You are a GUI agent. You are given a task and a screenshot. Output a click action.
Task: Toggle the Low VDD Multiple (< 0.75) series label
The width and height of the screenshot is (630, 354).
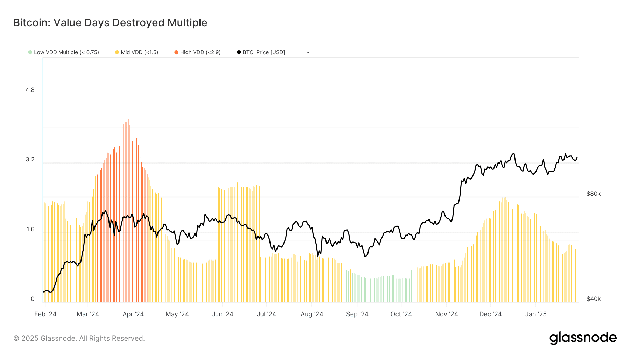(66, 52)
